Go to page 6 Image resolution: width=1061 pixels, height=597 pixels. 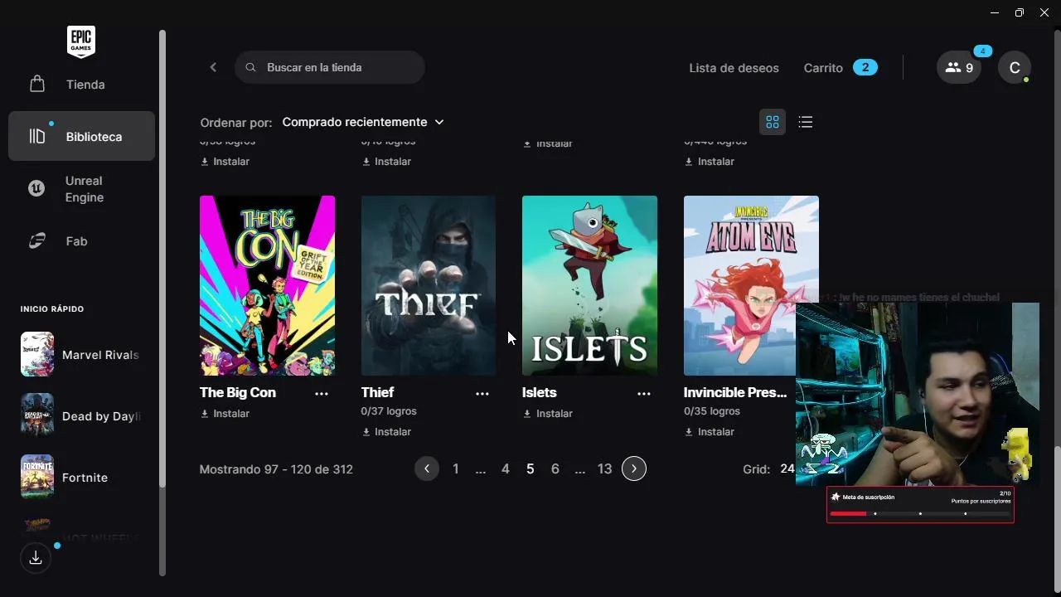coord(555,468)
